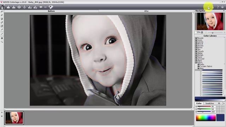Screen dimensions: 226x127
Task: Click the Load strokes icon
Action: 30,7
